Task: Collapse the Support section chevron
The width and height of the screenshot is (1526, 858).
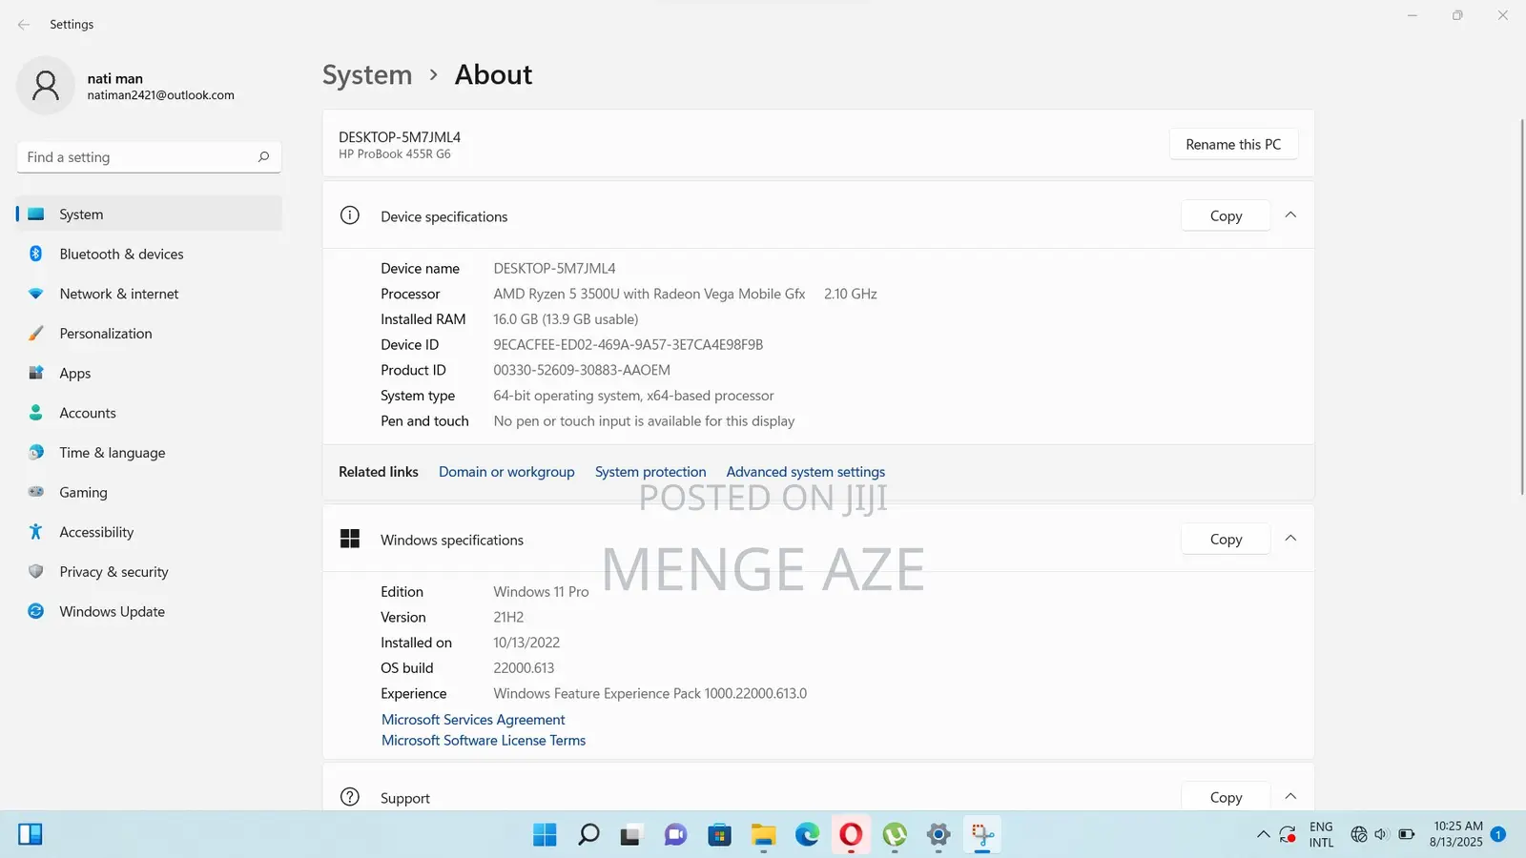Action: (x=1290, y=797)
